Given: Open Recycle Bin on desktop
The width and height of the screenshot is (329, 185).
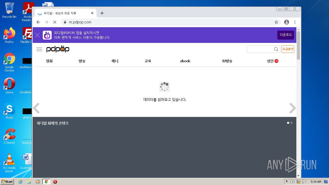Looking at the screenshot, I should (9, 10).
